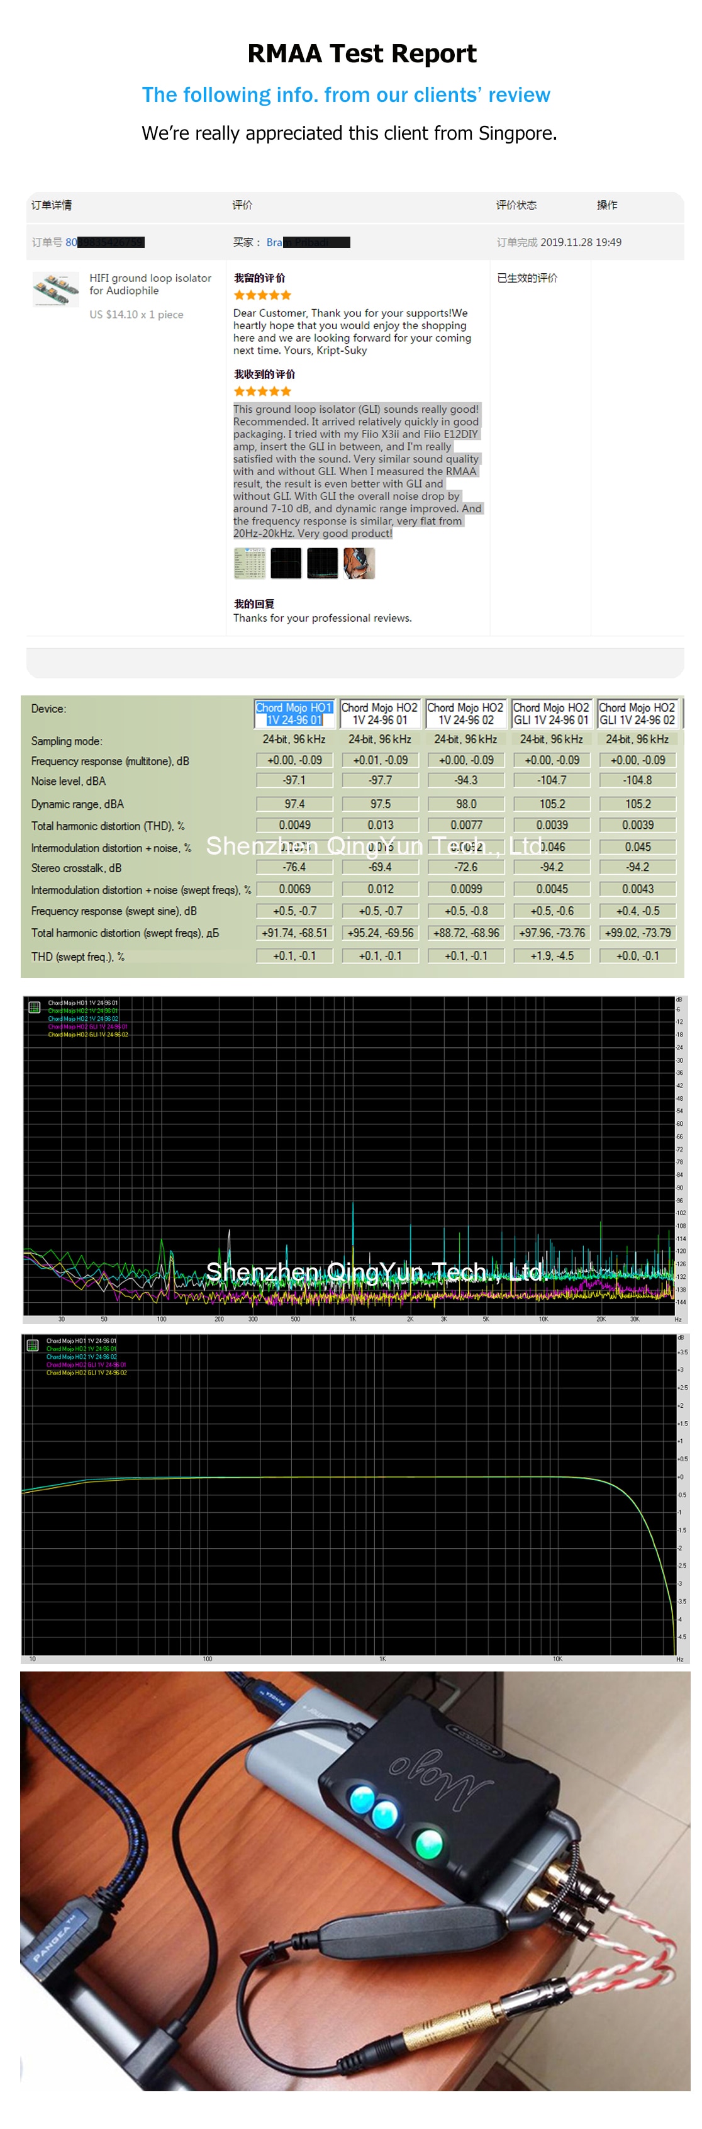702x2129 pixels.
Task: Open the order number link
Action: point(105,242)
